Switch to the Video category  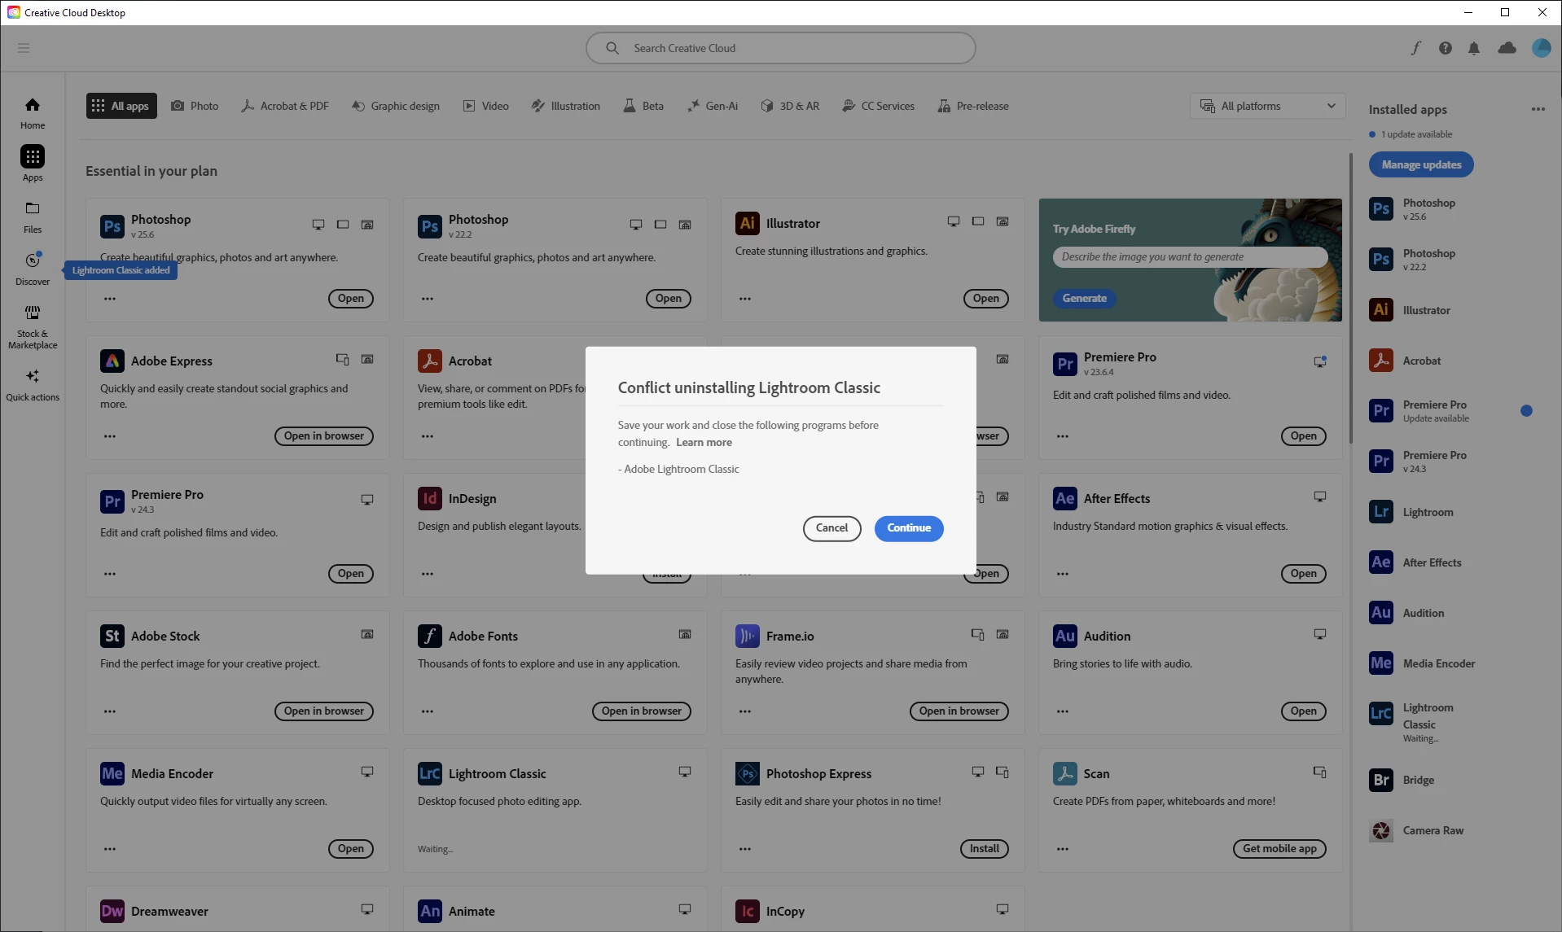tap(486, 106)
